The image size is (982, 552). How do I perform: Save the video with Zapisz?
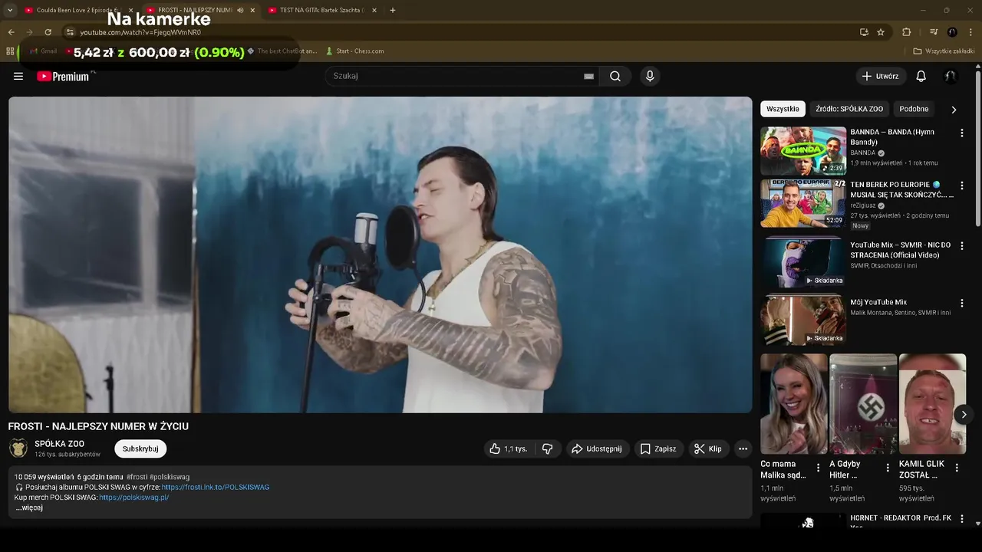tap(658, 449)
